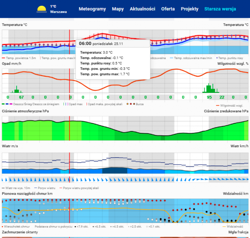
Task: Toggle the Wilgotność wzgl. legend entry
Action: tap(230, 106)
